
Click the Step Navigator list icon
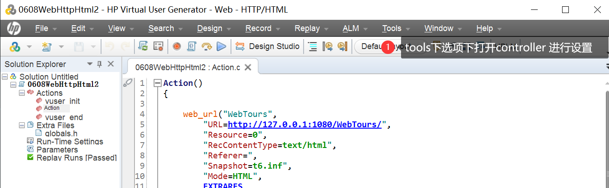tap(313, 46)
